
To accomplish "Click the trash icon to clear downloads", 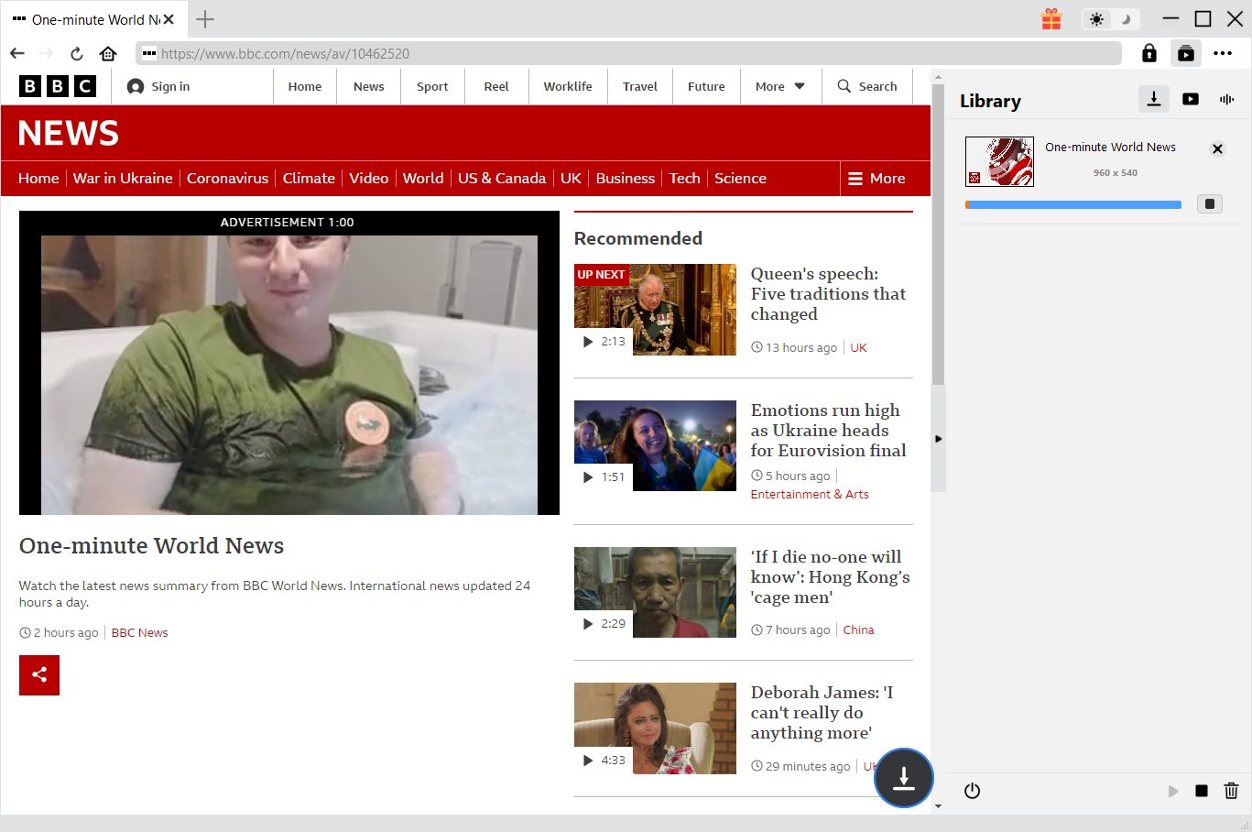I will [1231, 791].
